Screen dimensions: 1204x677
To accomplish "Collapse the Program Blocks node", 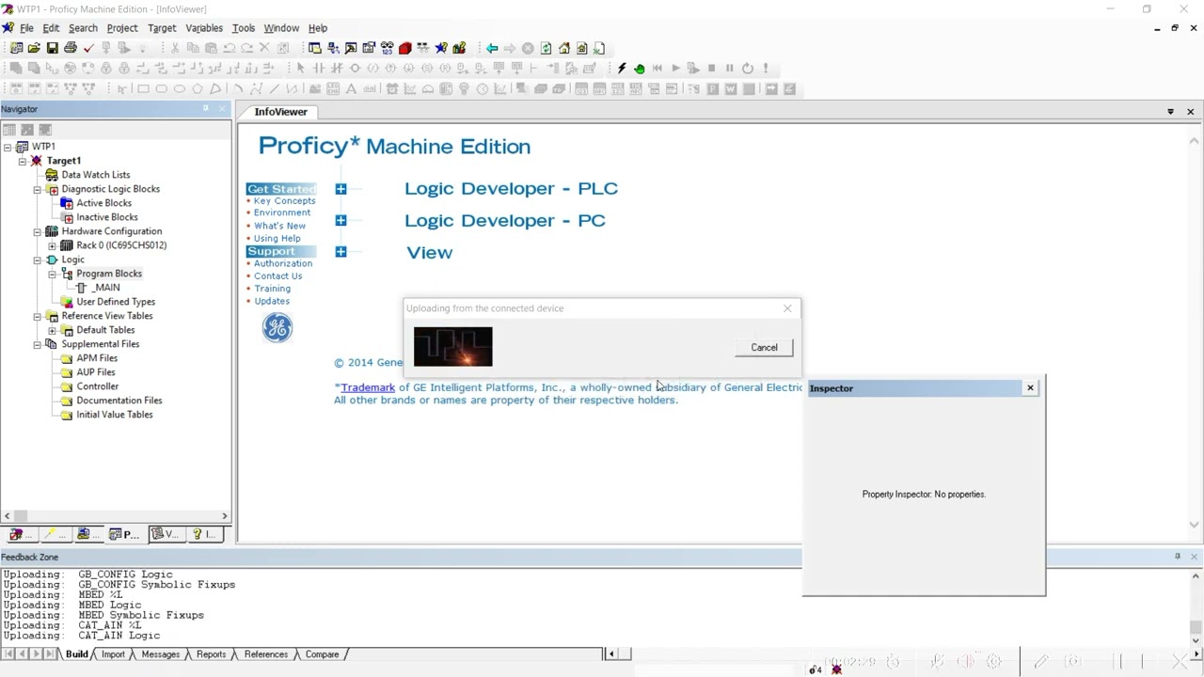I will pos(53,274).
